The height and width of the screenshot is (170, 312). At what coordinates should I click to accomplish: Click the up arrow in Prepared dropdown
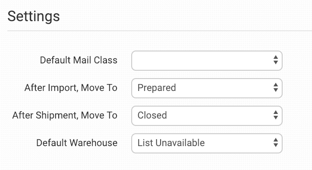pos(276,85)
